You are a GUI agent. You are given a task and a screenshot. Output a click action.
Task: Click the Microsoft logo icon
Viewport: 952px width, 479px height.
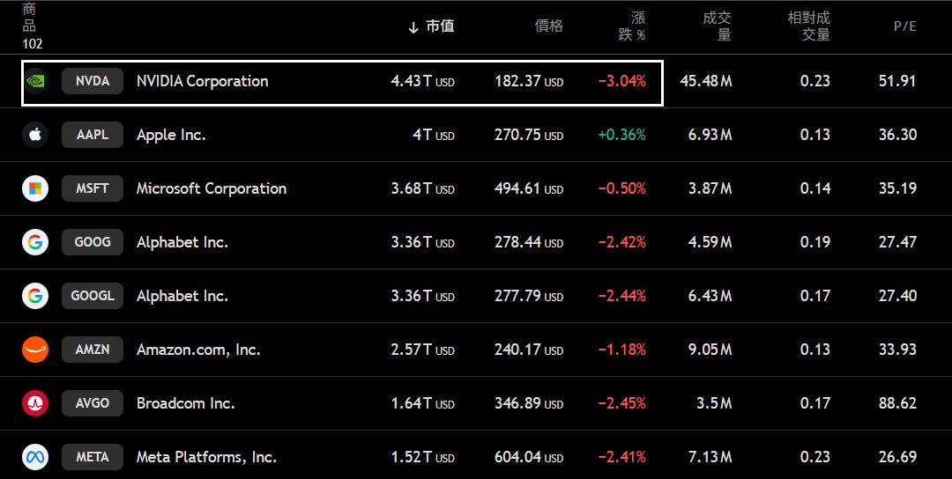(x=35, y=188)
